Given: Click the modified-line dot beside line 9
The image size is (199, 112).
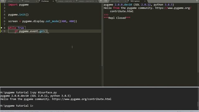Looking at the screenshot, I should (2, 31).
